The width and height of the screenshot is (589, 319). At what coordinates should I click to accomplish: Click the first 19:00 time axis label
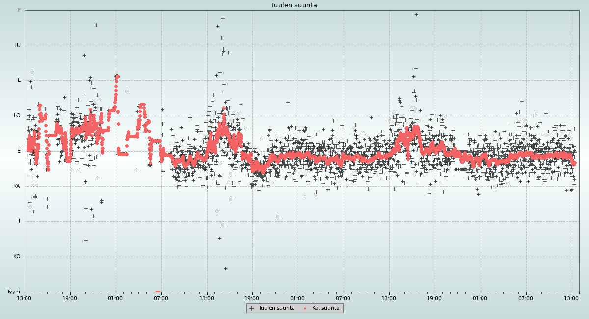70,298
